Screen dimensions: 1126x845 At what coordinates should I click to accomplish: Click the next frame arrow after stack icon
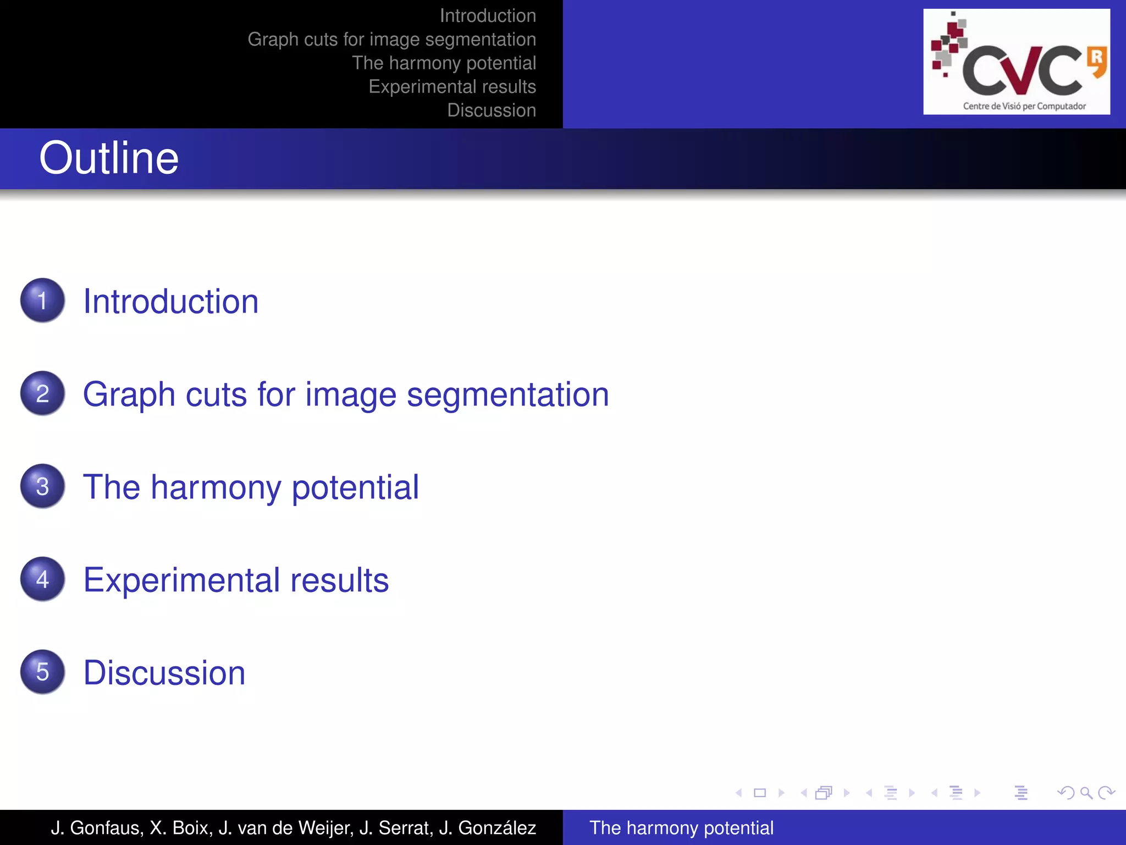pyautogui.click(x=847, y=793)
